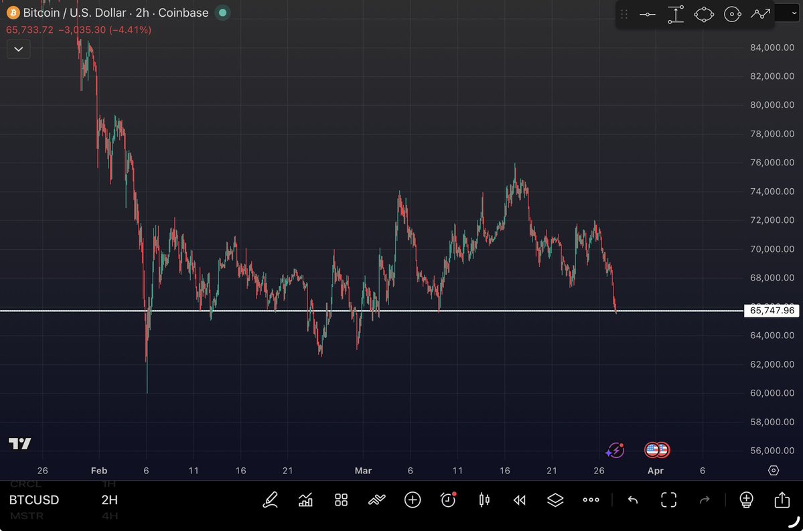Expand the legend chevron under the price
Image resolution: width=803 pixels, height=531 pixels.
coord(19,49)
